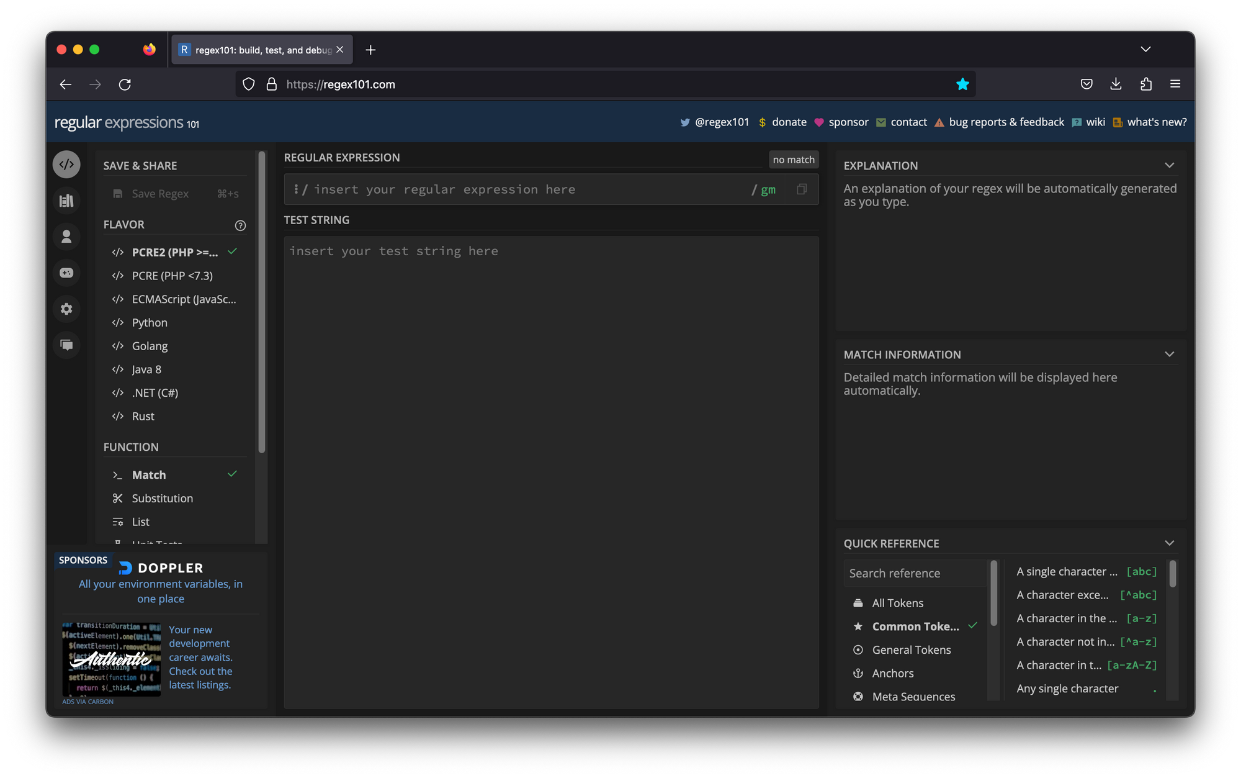
Task: Open the donate link
Action: pos(782,122)
